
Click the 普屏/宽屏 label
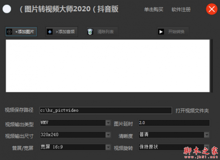(x=23, y=148)
